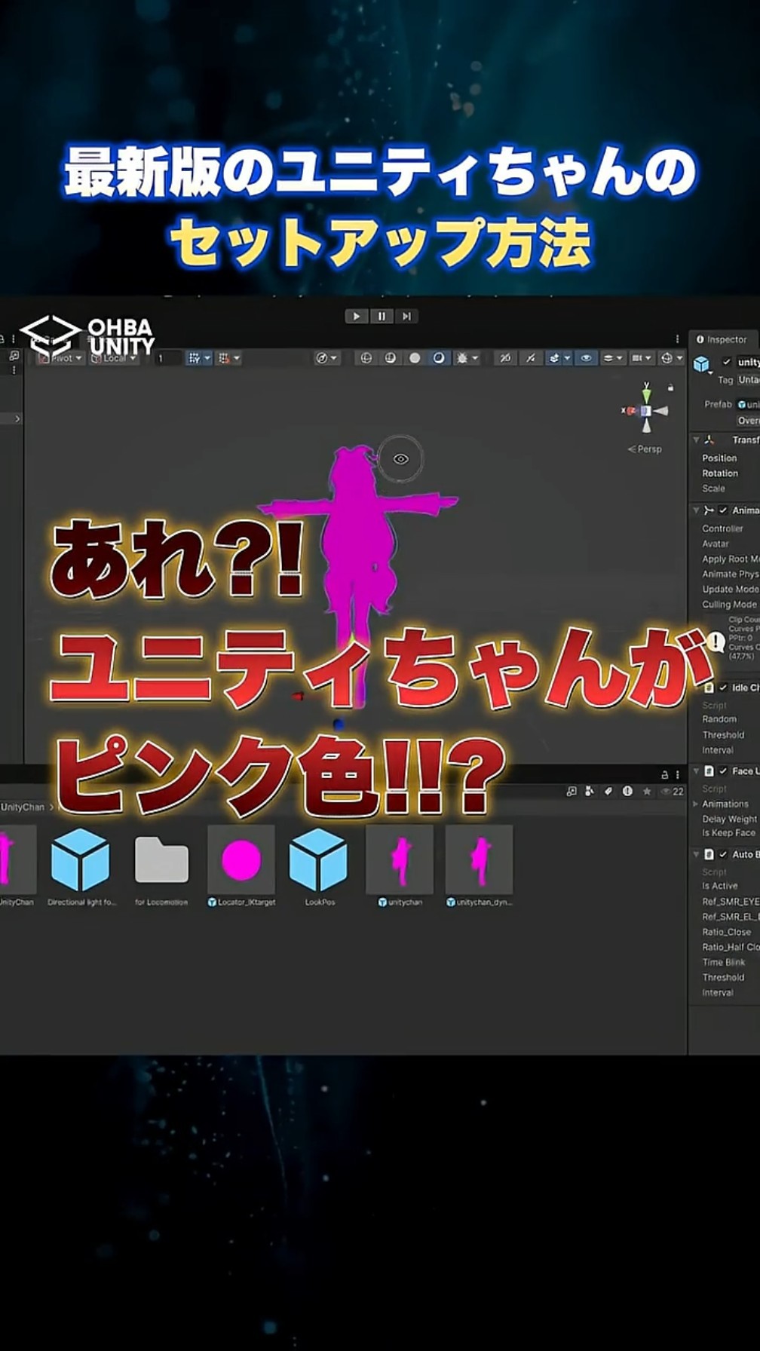Click UnityChan in the project breadcrumb
760x1351 pixels.
[x=23, y=807]
